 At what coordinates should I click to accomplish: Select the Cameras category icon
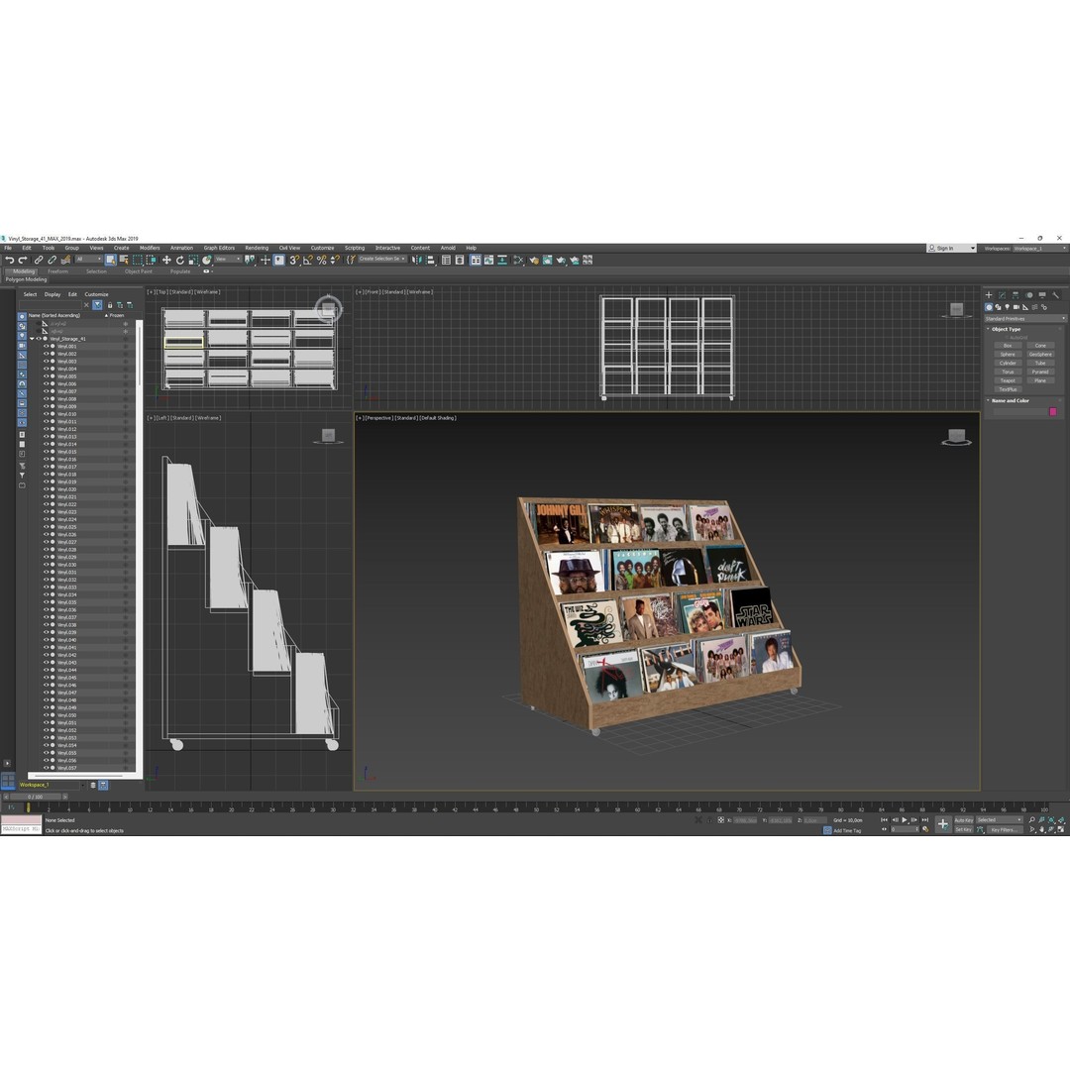(x=1016, y=307)
